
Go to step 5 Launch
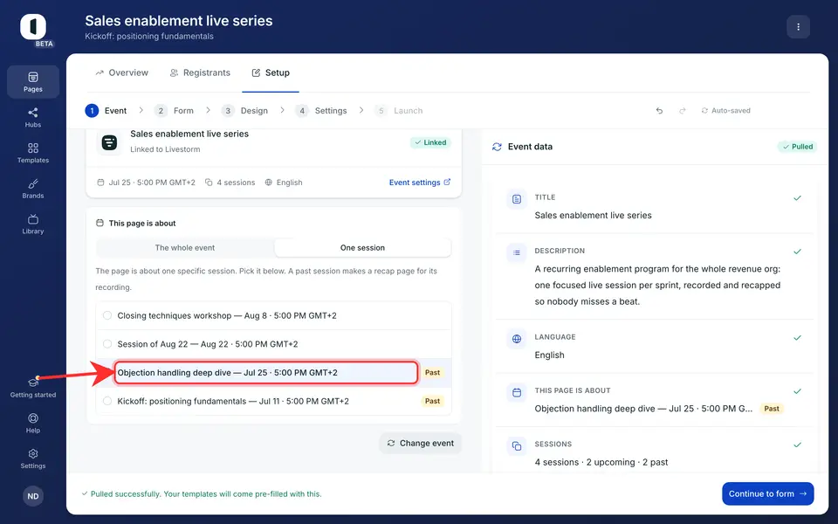click(399, 111)
